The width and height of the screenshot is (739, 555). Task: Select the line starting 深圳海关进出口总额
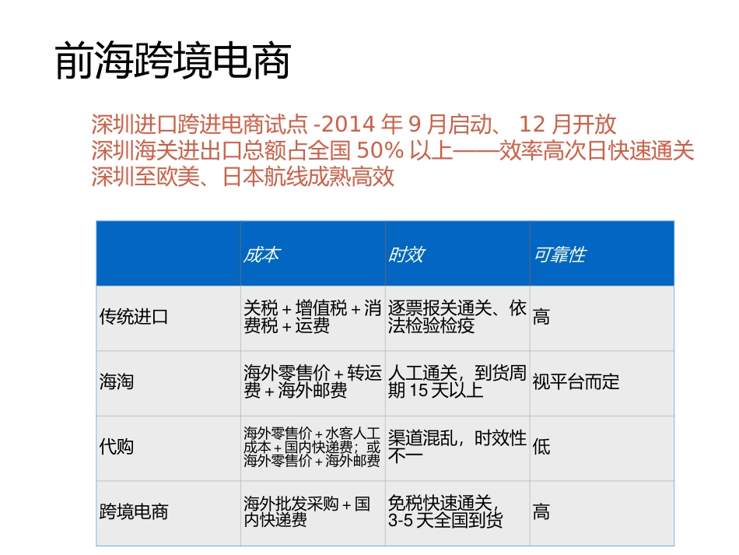pyautogui.click(x=393, y=151)
